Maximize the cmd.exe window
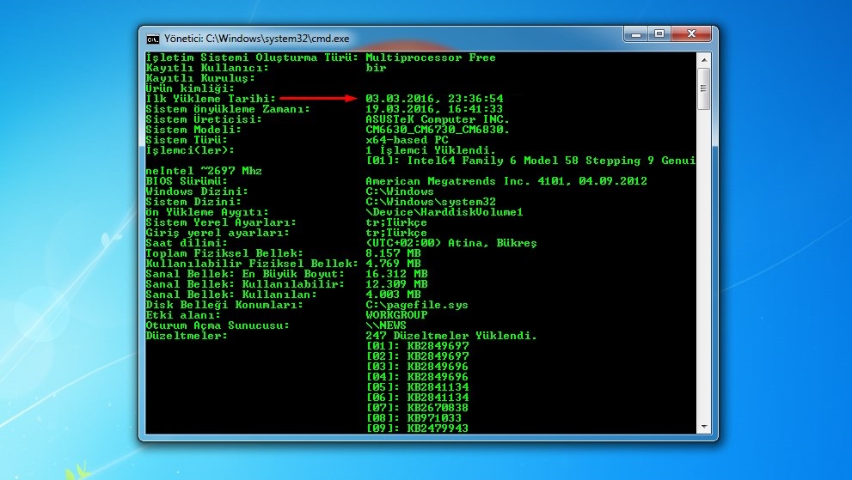Image resolution: width=852 pixels, height=480 pixels. pos(659,34)
